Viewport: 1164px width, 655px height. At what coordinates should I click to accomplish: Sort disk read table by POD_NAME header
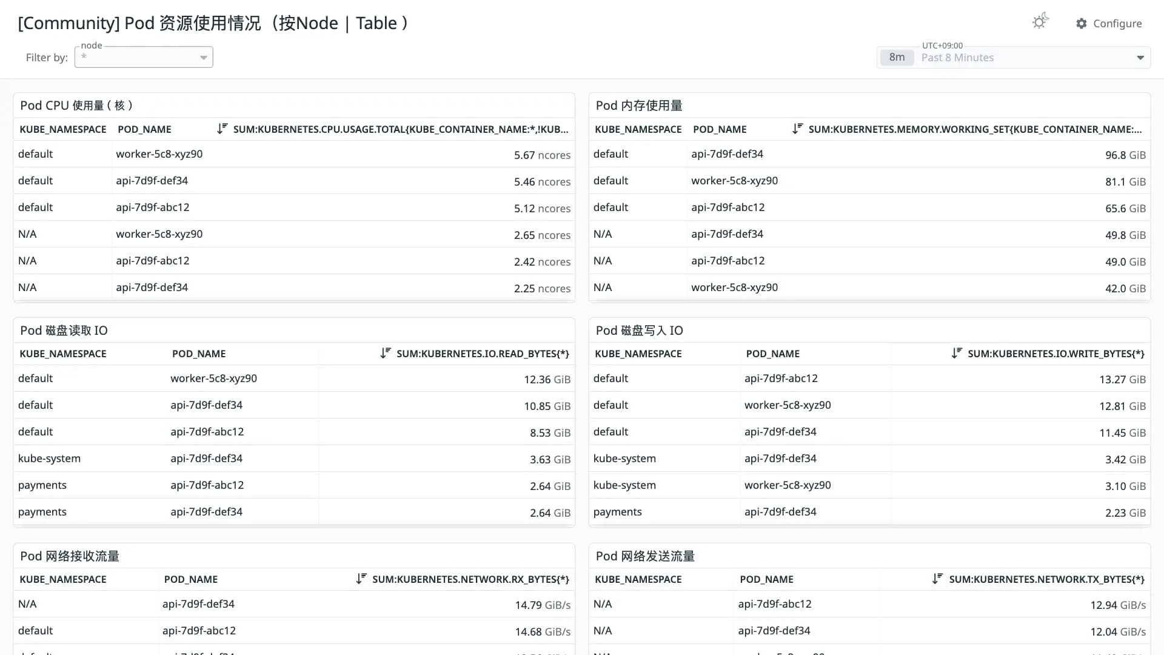pyautogui.click(x=199, y=354)
